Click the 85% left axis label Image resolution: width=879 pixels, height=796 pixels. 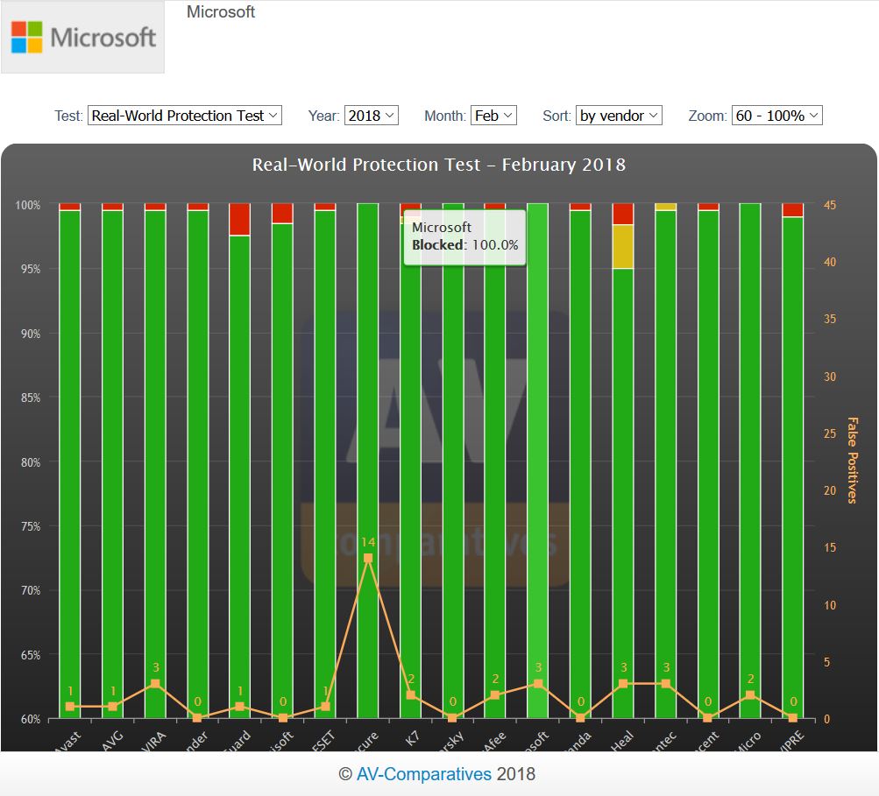pos(31,398)
